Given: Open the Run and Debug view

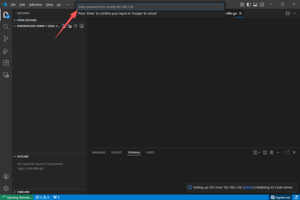Looking at the screenshot, I should (x=6, y=51).
